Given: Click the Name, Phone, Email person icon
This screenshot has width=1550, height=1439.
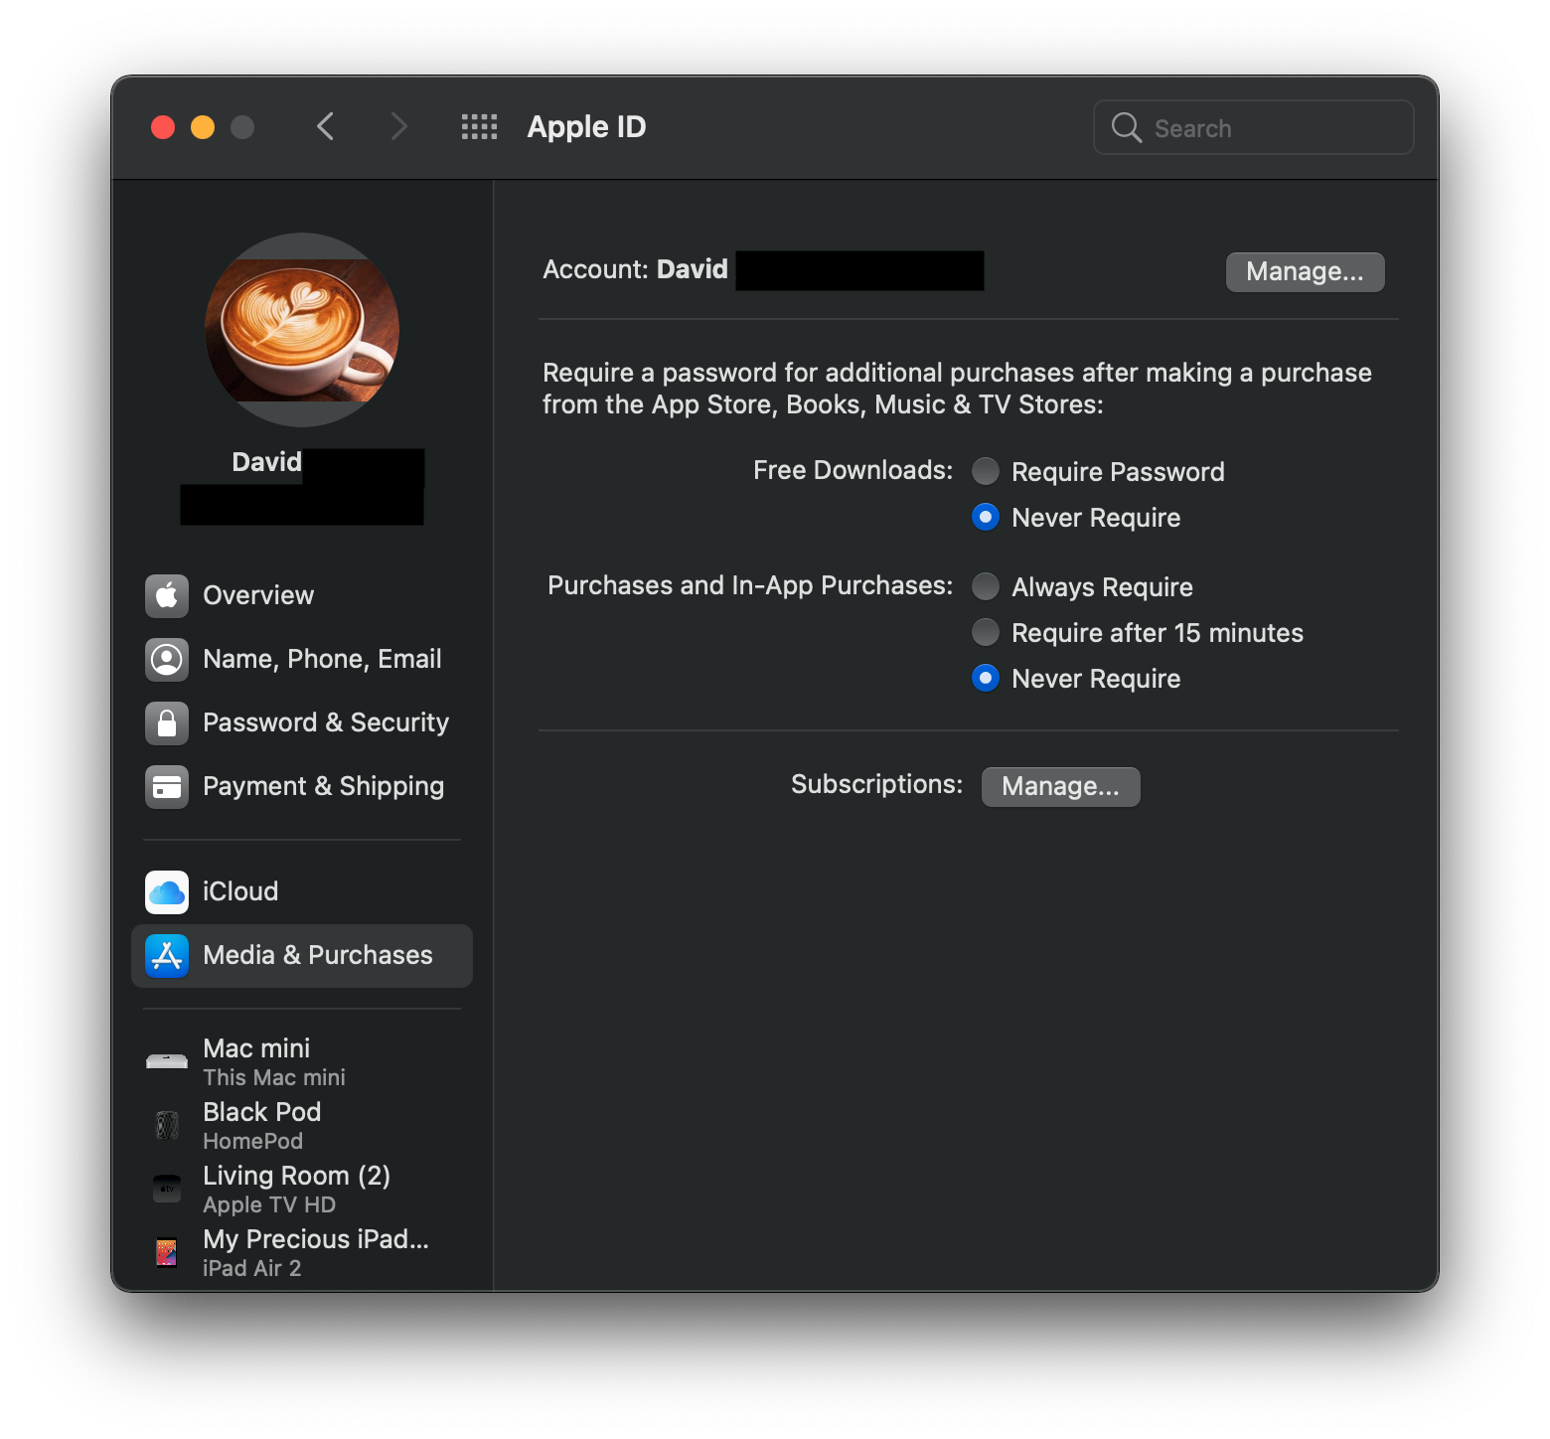Looking at the screenshot, I should click(167, 659).
